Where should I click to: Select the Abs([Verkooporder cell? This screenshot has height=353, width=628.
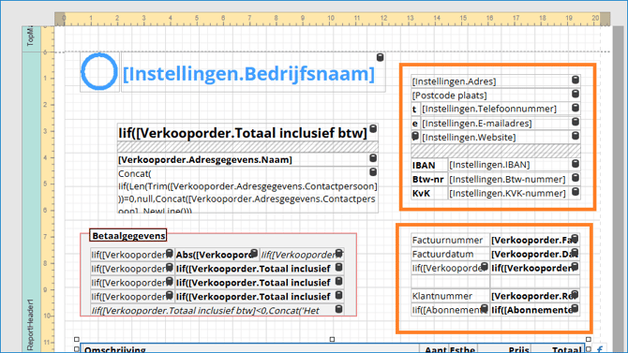click(x=217, y=255)
